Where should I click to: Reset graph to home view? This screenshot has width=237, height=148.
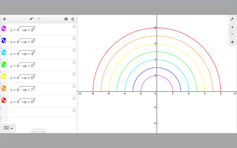coord(232,42)
